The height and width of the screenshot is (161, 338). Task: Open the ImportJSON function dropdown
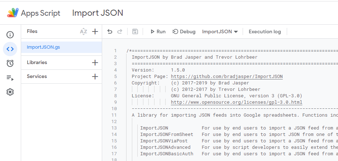point(220,31)
